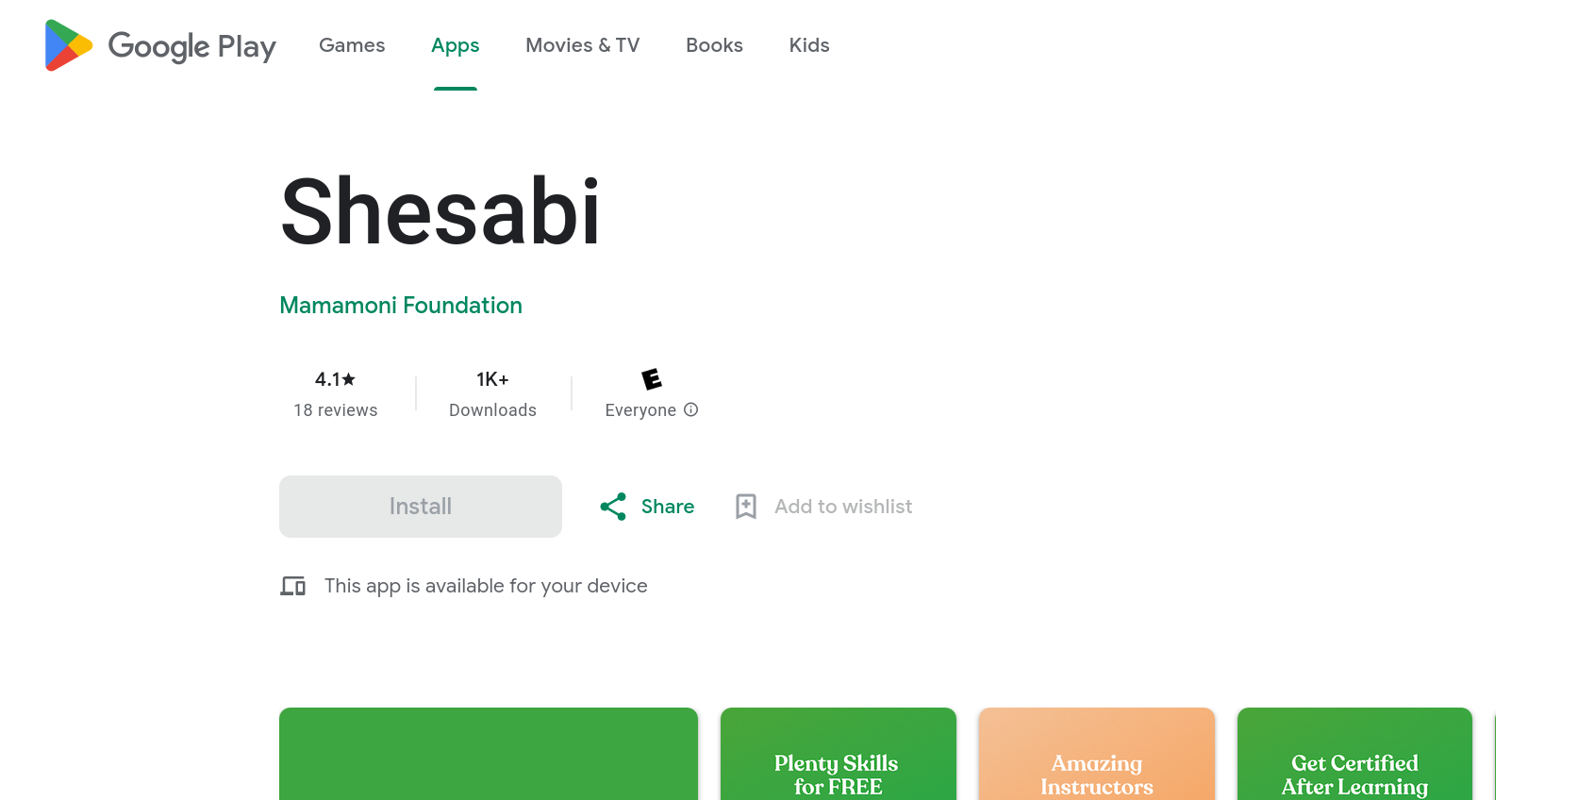This screenshot has width=1595, height=800.
Task: Open Mamamoni Foundation developer page
Action: click(x=401, y=306)
